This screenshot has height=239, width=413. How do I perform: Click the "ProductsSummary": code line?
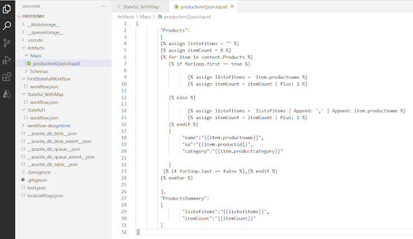pos(185,198)
